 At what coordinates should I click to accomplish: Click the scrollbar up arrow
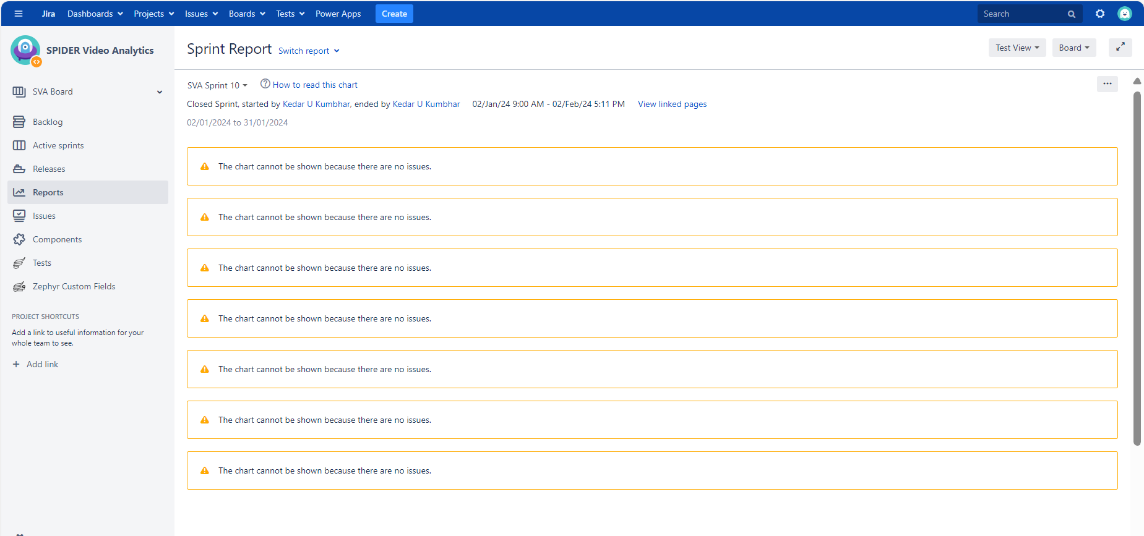pyautogui.click(x=1137, y=81)
